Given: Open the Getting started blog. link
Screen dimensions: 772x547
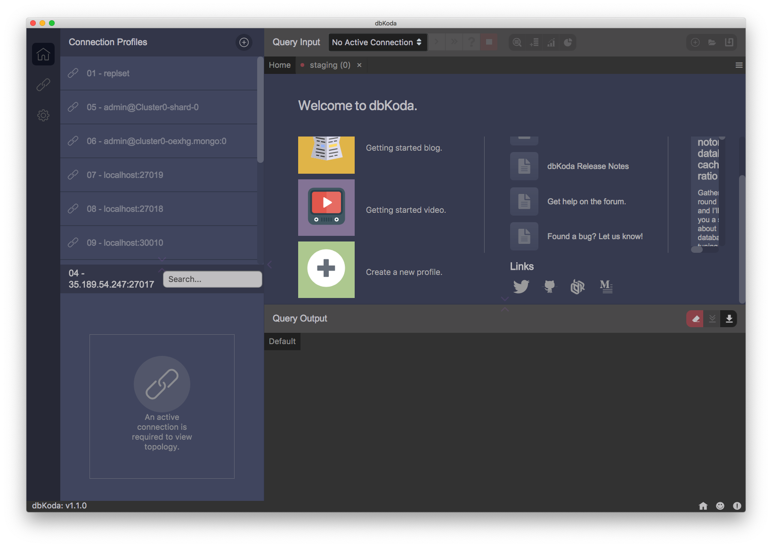Looking at the screenshot, I should coord(404,148).
